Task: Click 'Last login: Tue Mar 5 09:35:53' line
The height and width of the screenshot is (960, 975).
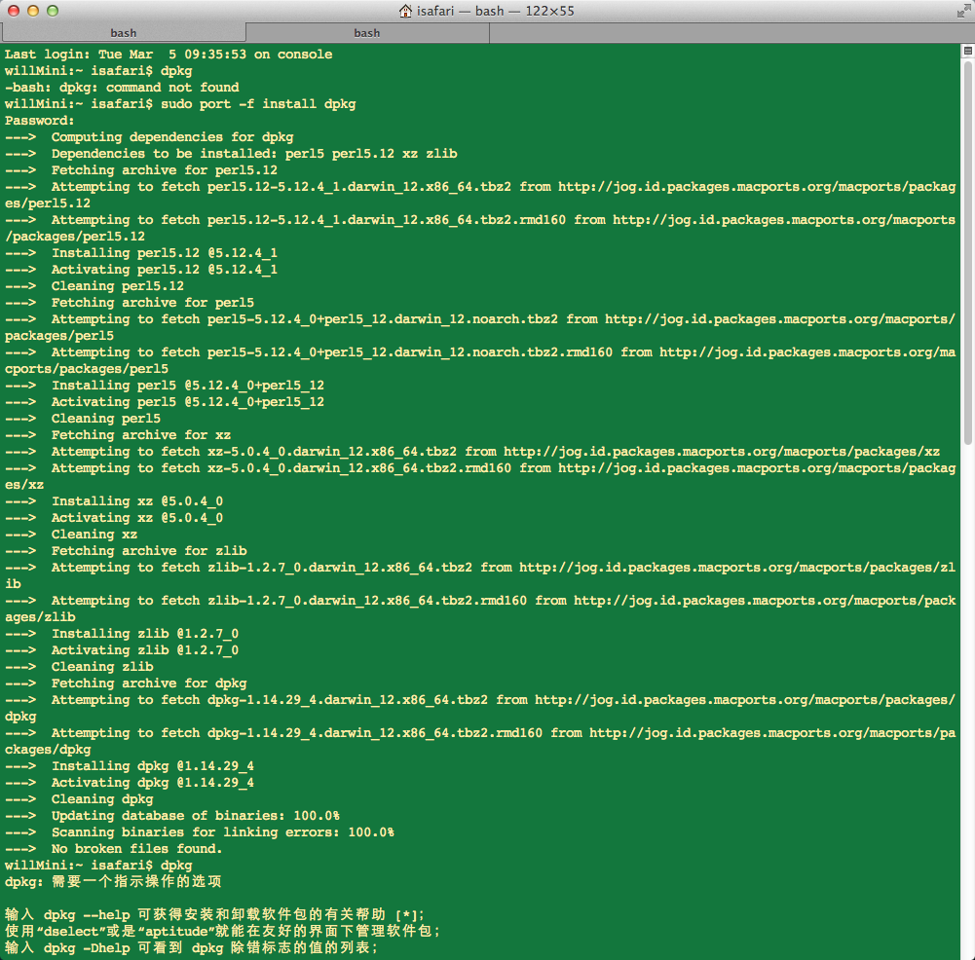Action: click(x=169, y=55)
